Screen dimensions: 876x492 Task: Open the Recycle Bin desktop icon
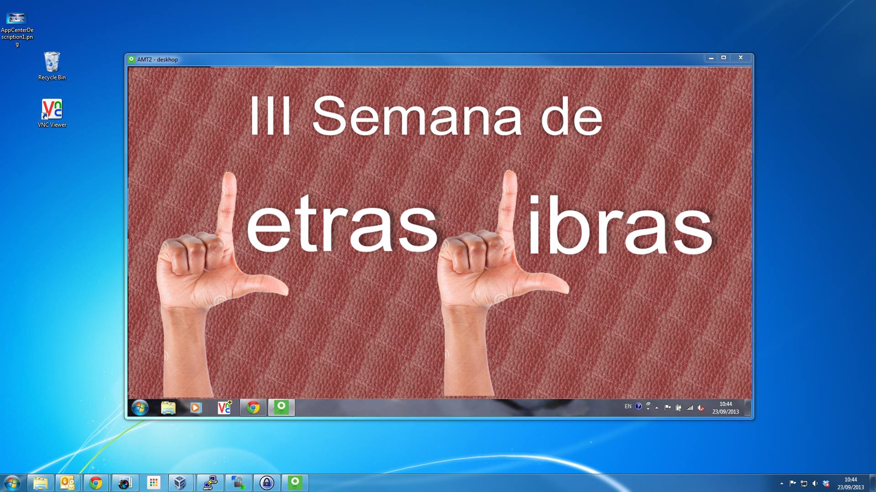coord(52,66)
